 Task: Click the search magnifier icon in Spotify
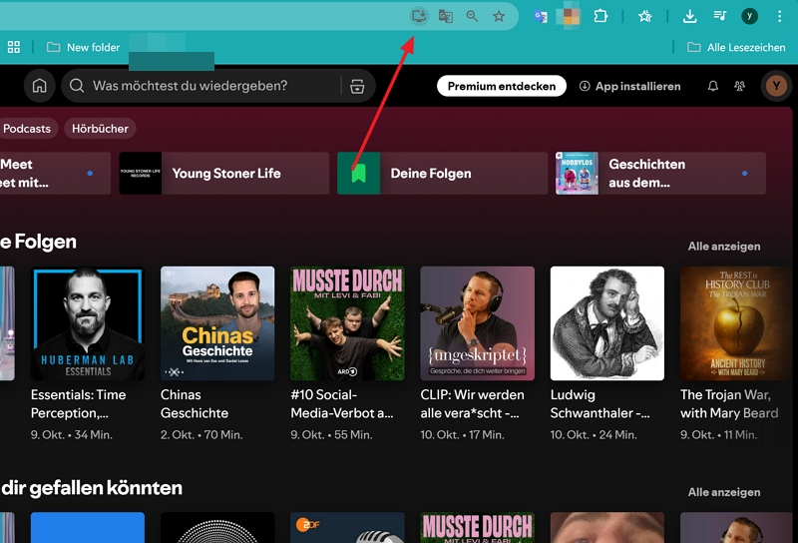tap(77, 86)
